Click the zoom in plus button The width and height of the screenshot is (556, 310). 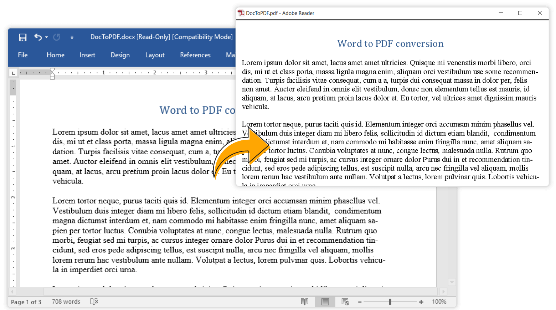[x=421, y=302]
